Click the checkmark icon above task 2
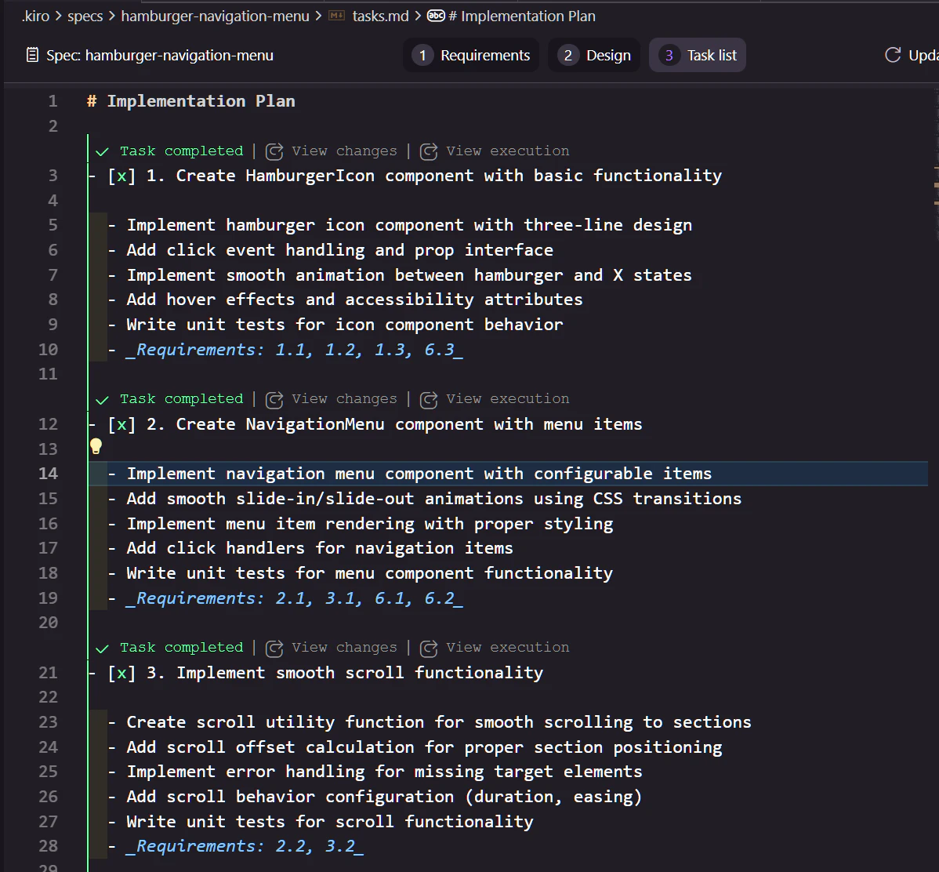Image resolution: width=939 pixels, height=872 pixels. pyautogui.click(x=103, y=400)
